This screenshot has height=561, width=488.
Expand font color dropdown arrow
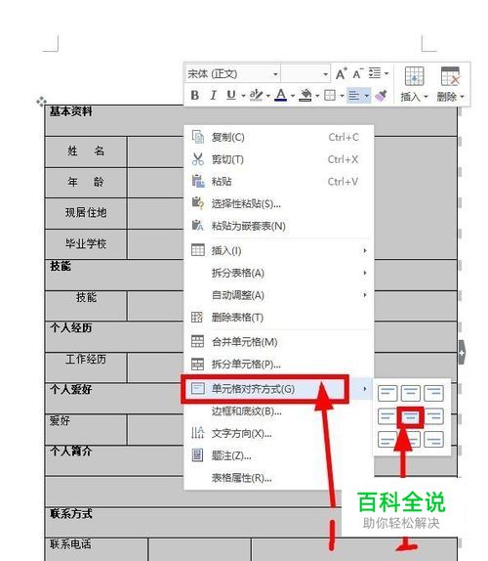coord(293,96)
